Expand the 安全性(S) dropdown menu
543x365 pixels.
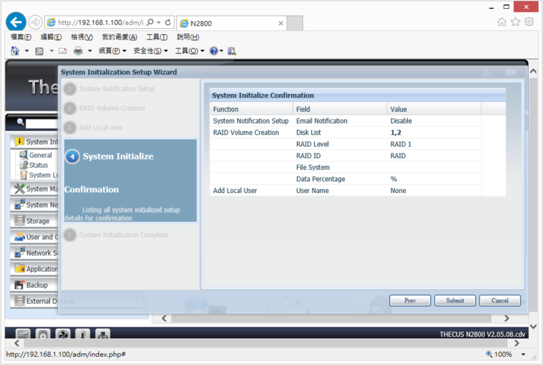coord(150,51)
